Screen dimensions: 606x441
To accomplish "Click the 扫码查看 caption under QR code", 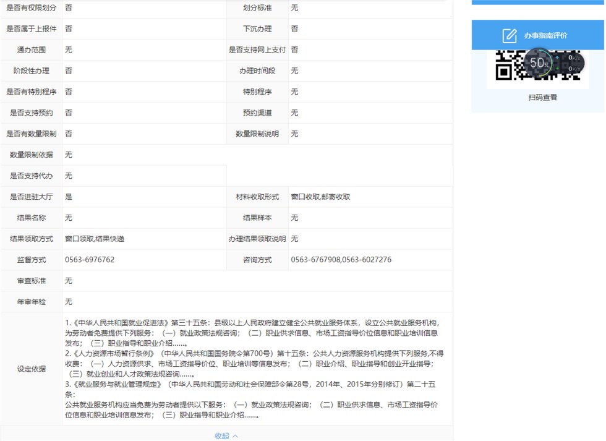I will (x=542, y=98).
